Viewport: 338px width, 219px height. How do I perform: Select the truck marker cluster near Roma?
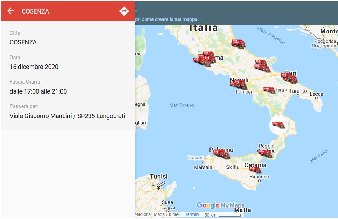coord(205,58)
